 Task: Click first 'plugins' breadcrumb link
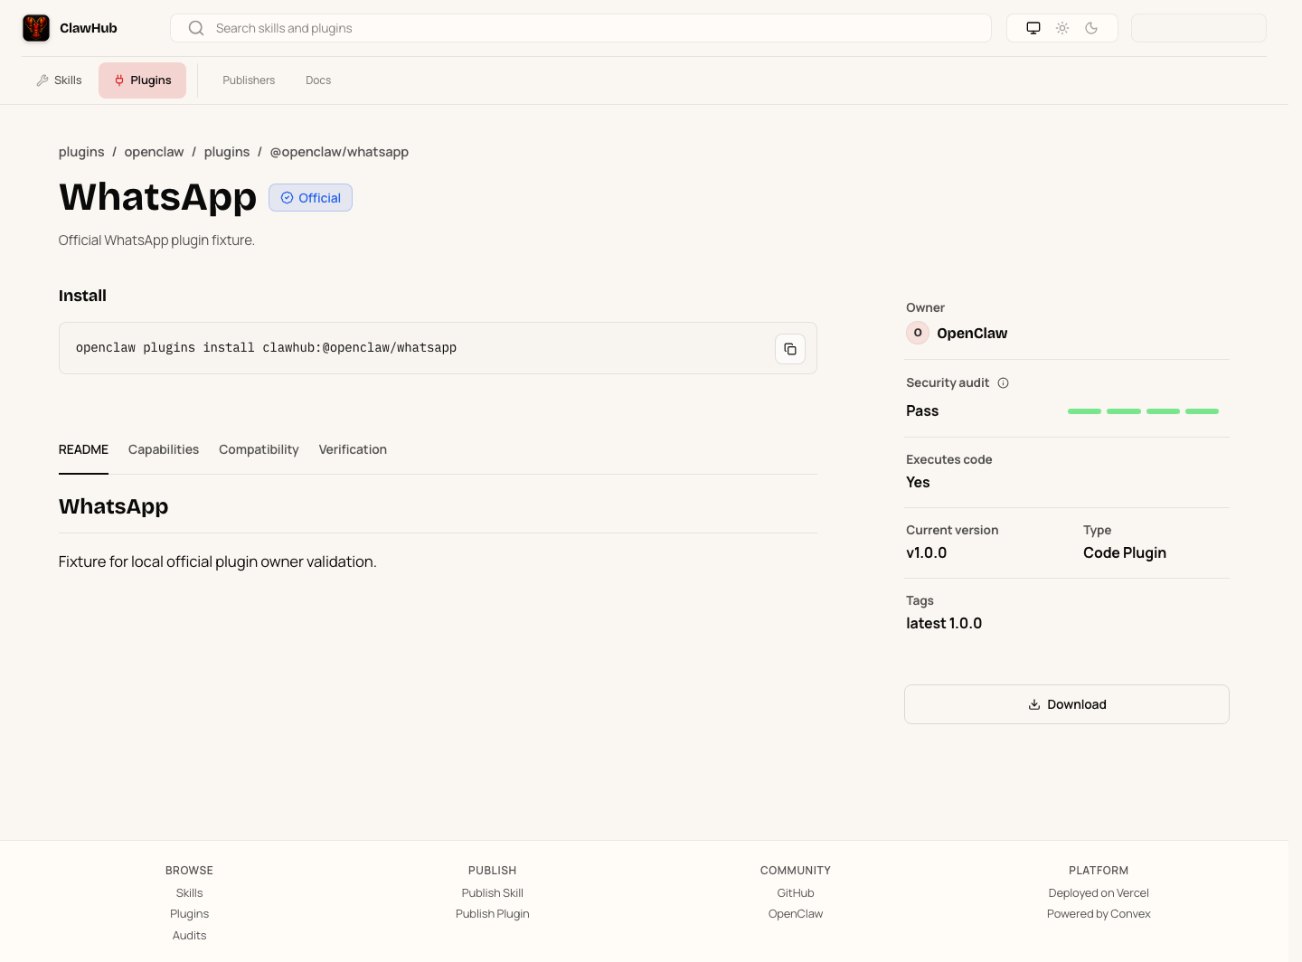[81, 152]
